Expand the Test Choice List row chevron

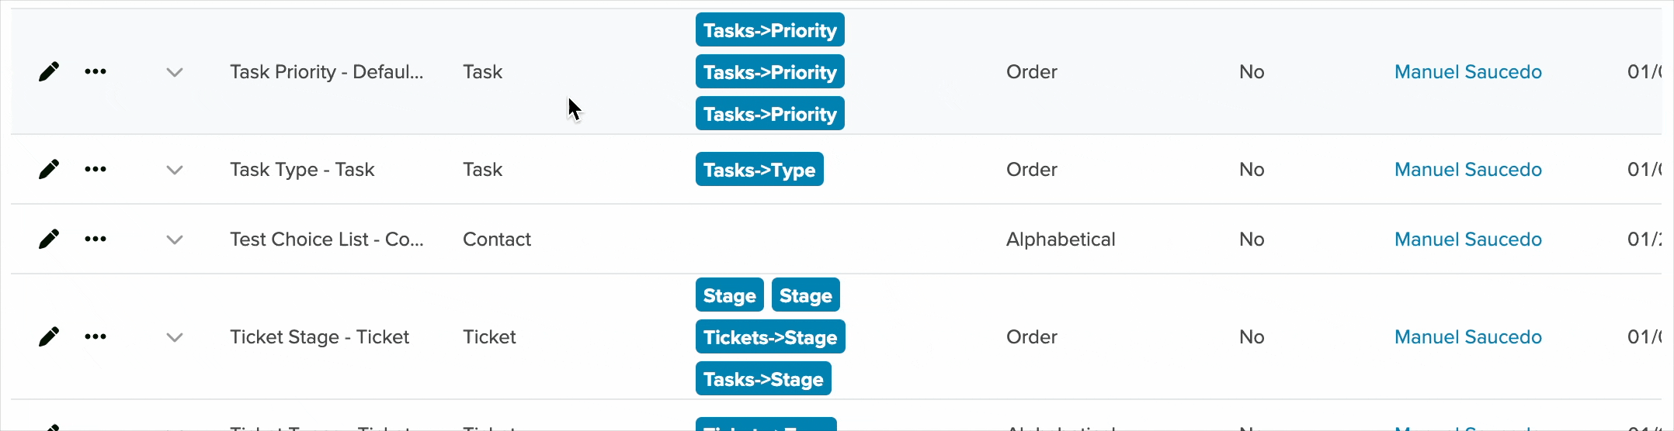(175, 240)
